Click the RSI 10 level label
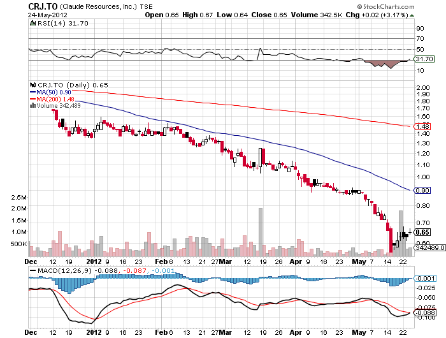 tap(420, 70)
